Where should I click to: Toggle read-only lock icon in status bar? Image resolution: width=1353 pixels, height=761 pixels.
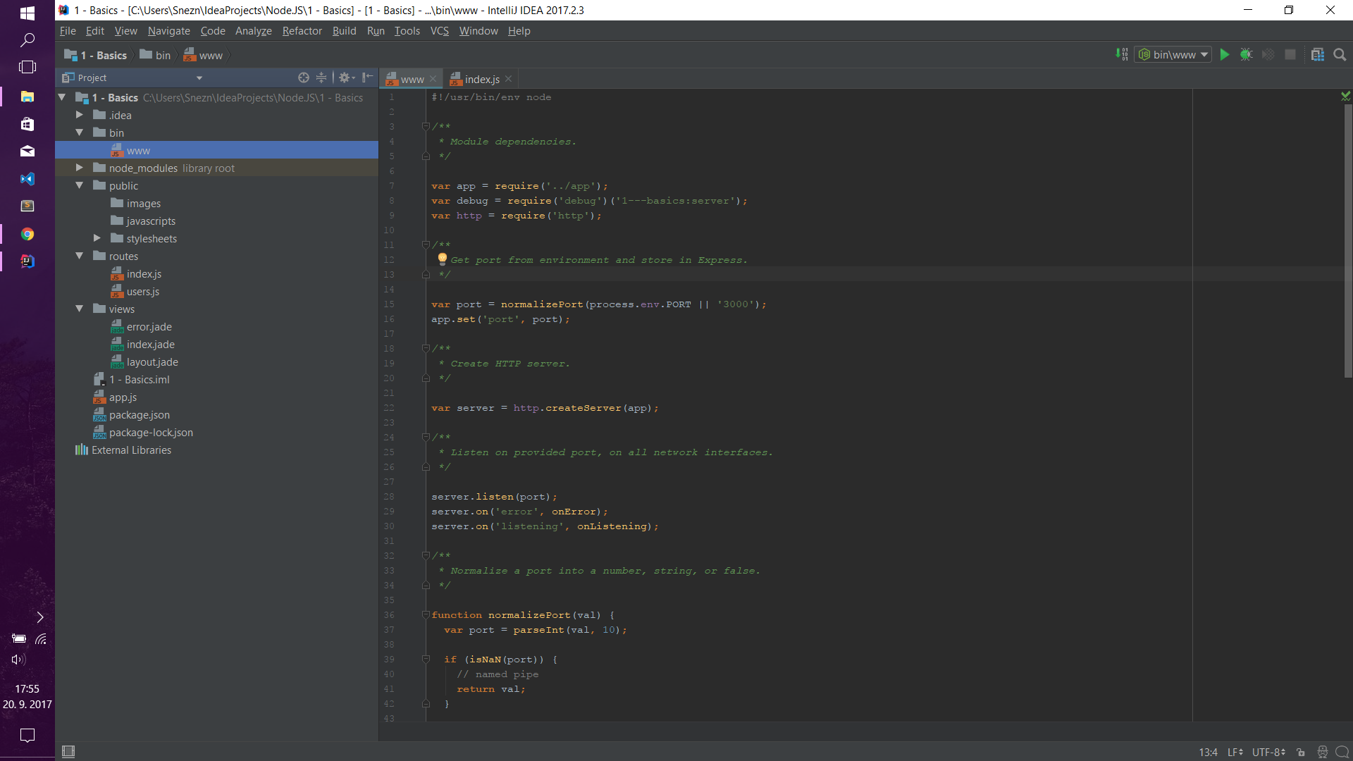[x=1301, y=753]
